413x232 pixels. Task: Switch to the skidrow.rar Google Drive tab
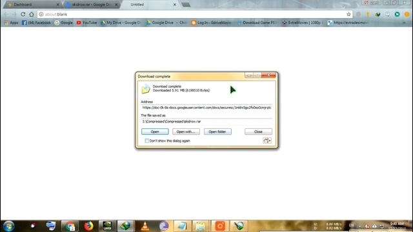(x=90, y=5)
